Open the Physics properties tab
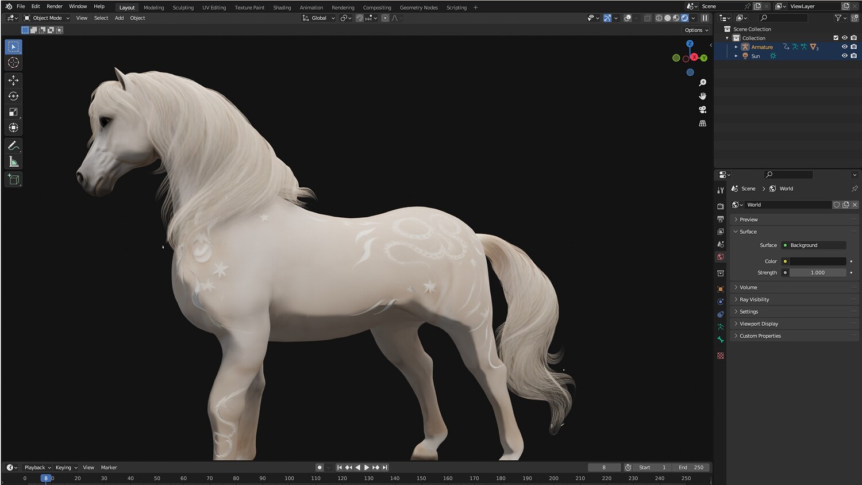The height and width of the screenshot is (485, 862). pos(721,302)
